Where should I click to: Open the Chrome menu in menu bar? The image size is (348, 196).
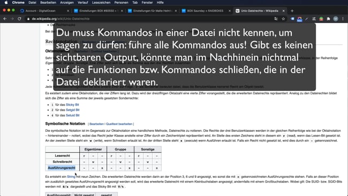[x=18, y=3]
